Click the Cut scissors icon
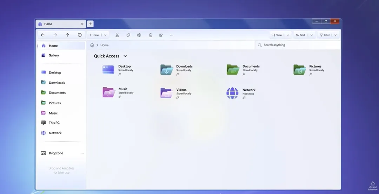The image size is (379, 194). click(x=117, y=35)
